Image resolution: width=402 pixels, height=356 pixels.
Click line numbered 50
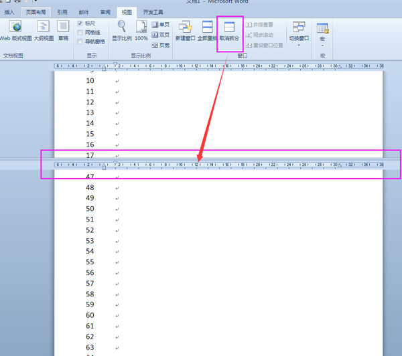(90, 209)
